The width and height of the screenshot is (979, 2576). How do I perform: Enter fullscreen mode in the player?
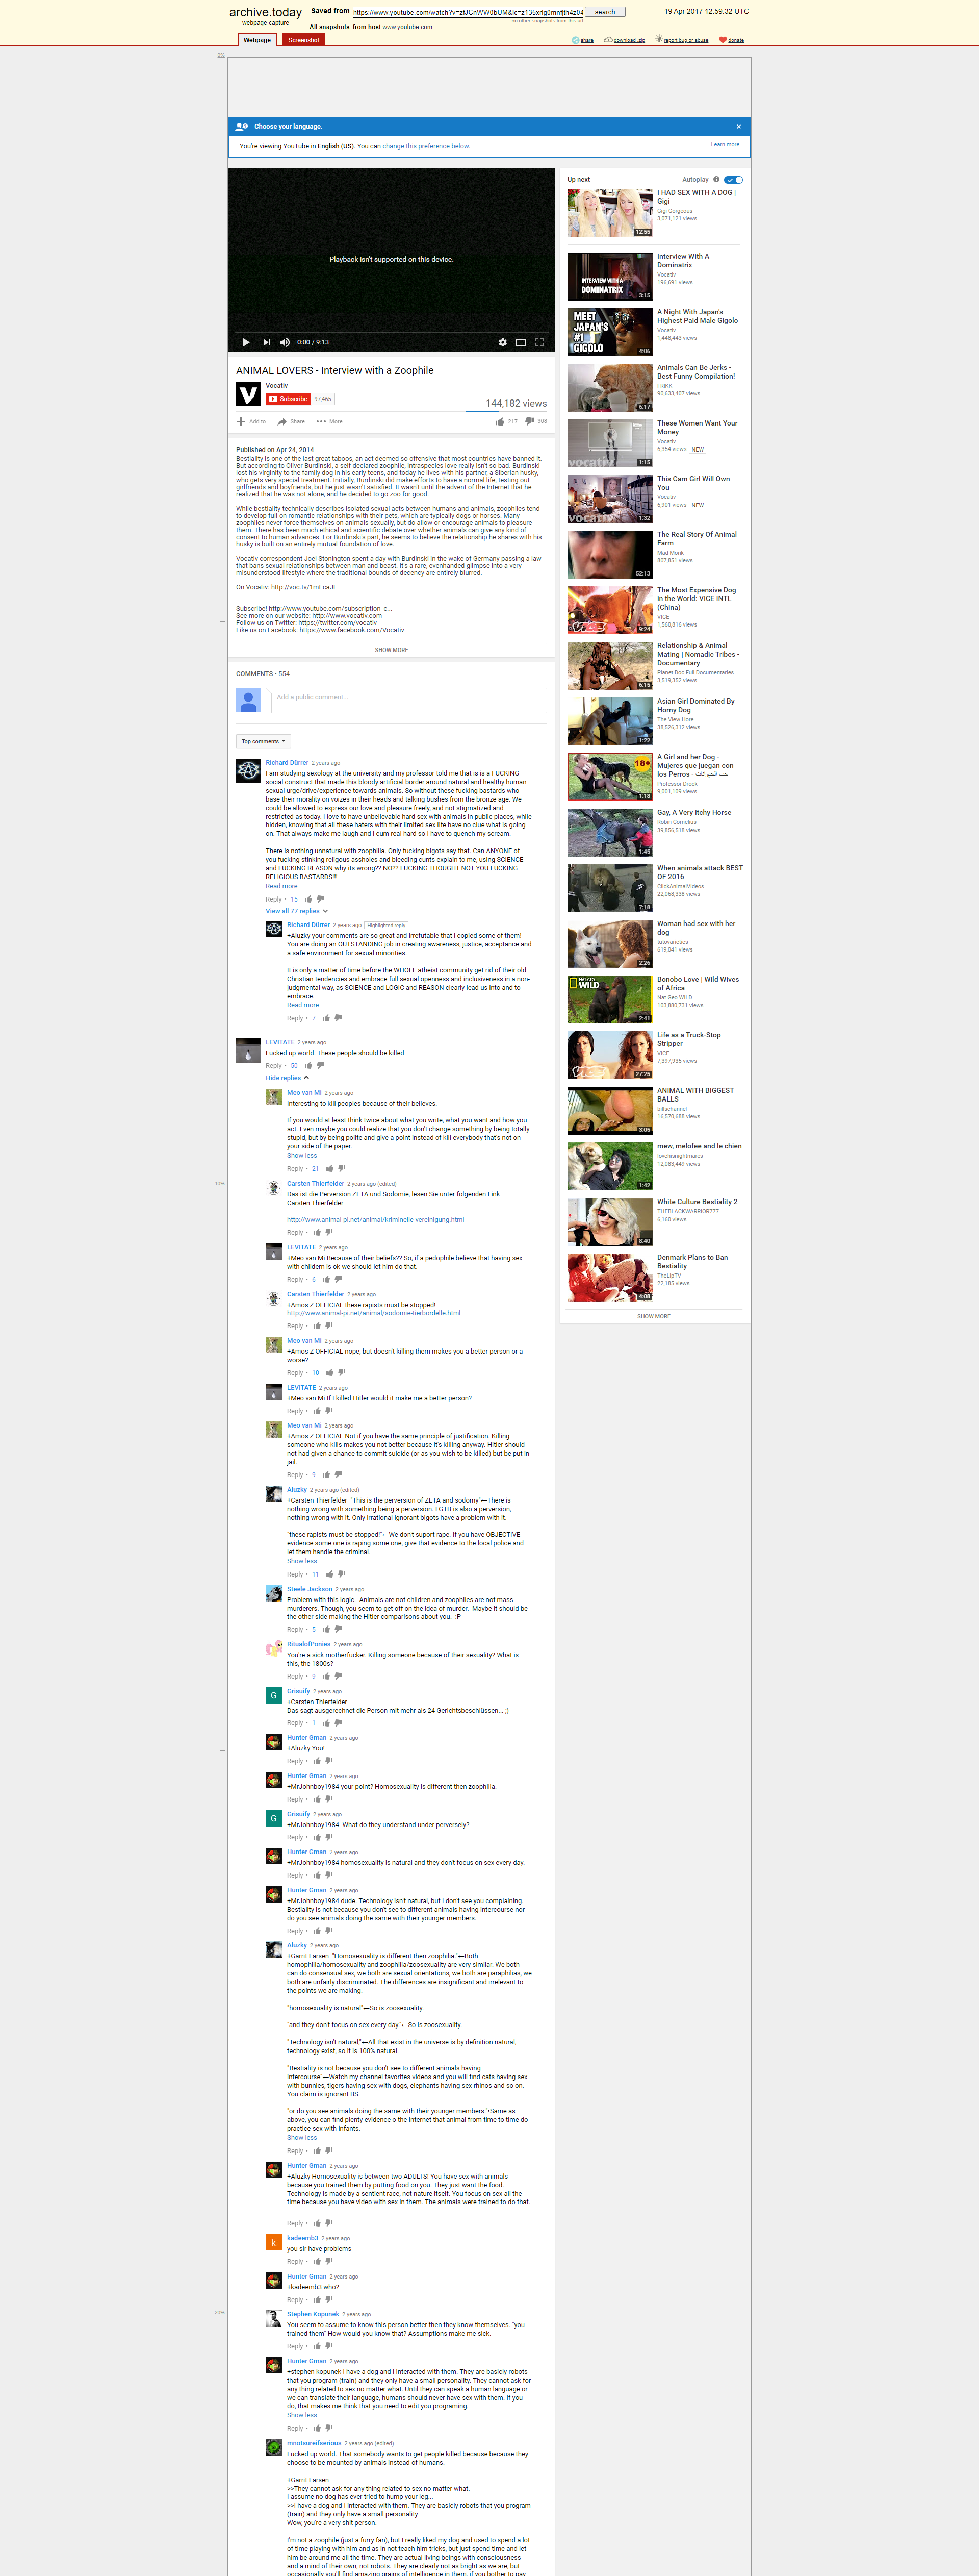tap(539, 342)
